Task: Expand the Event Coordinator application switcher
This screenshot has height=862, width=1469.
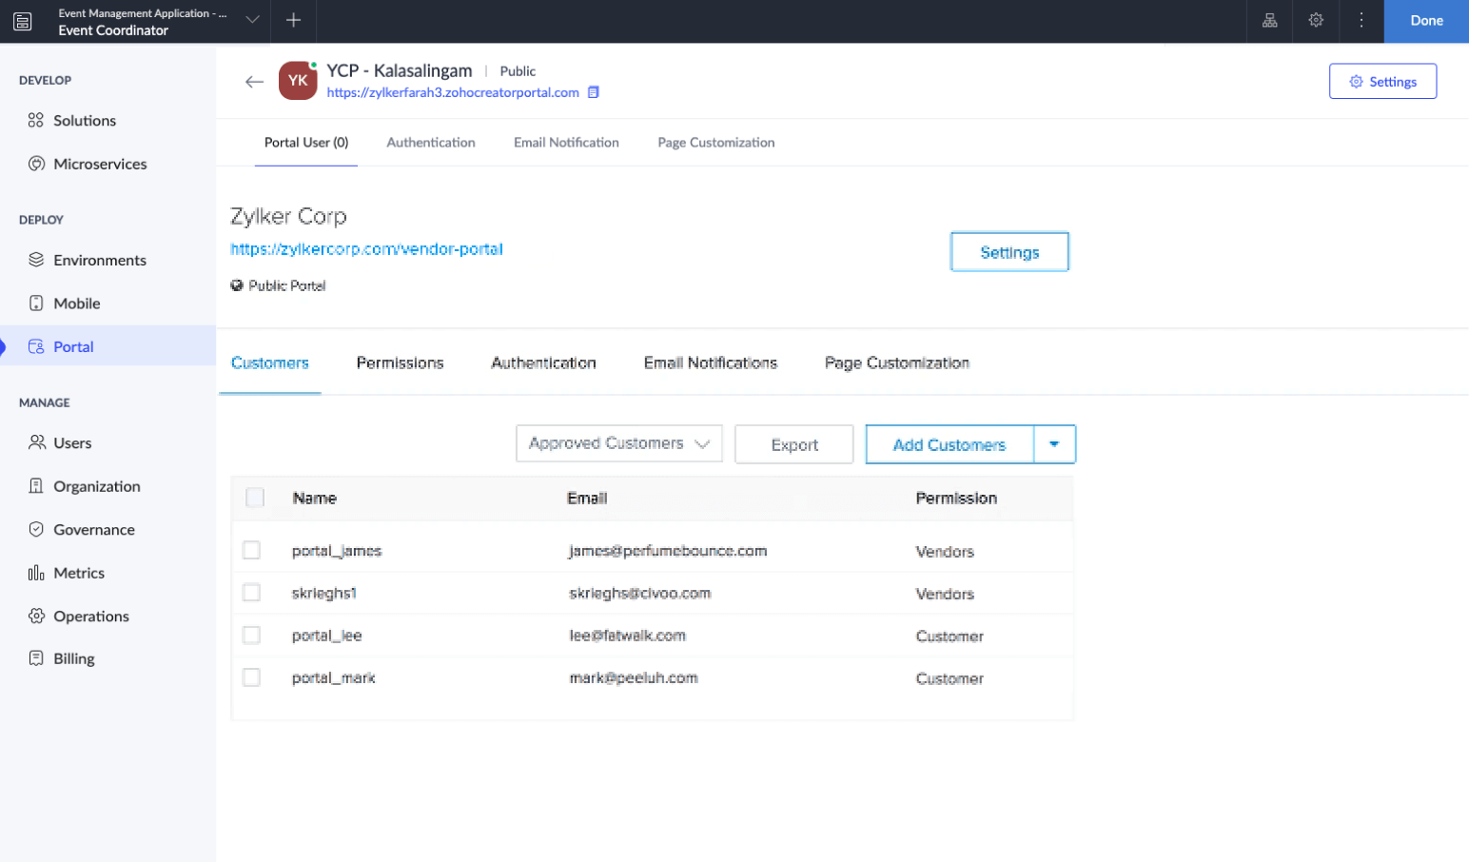Action: click(252, 21)
